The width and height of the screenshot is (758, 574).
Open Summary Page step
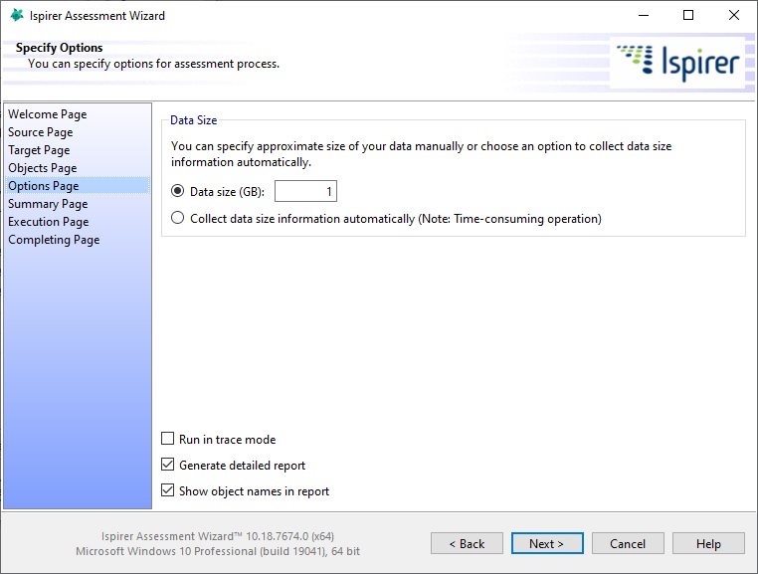(48, 204)
